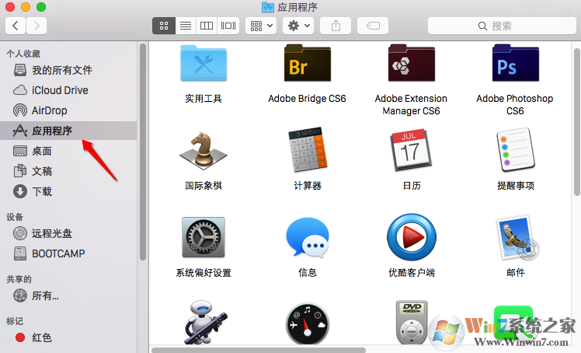The width and height of the screenshot is (581, 353).
Task: Select the Dashboard gauge app icon
Action: (307, 323)
